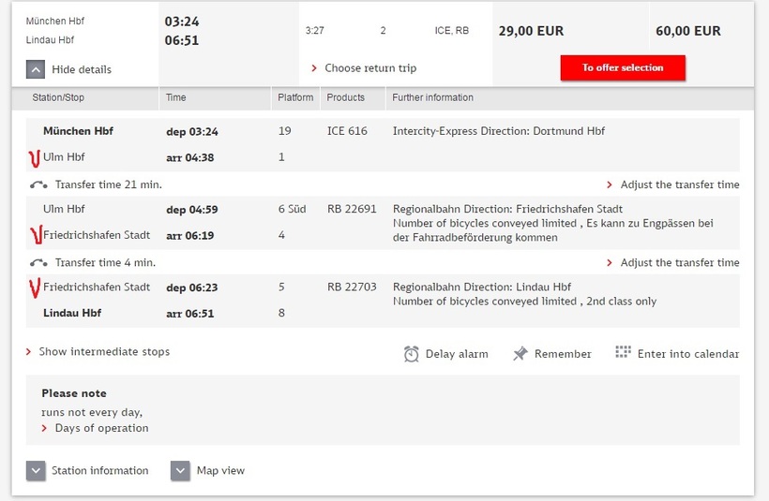Expand the Map view section
This screenshot has width=769, height=501.
coord(220,470)
